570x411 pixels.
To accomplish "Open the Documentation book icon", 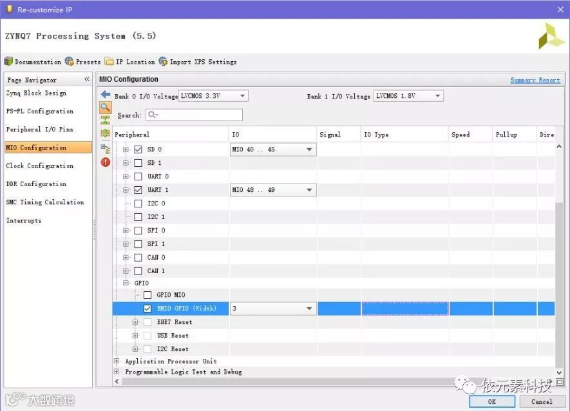I will 9,61.
